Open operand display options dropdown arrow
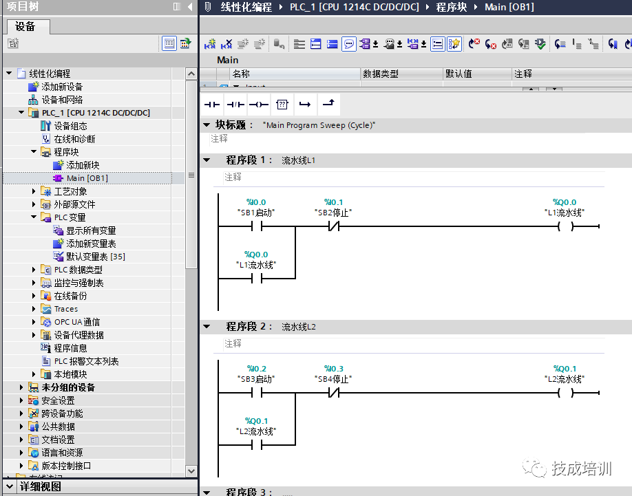 pyautogui.click(x=375, y=43)
